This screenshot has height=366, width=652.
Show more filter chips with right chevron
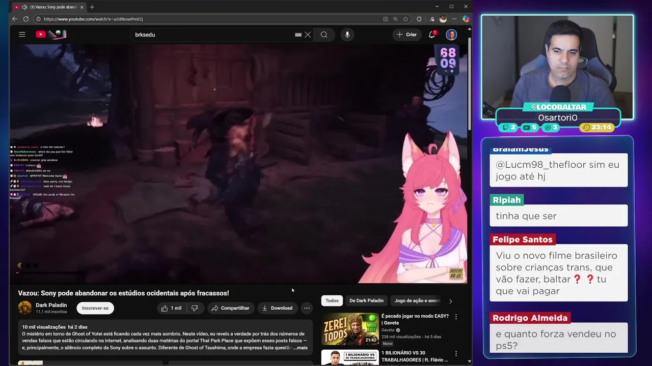(450, 301)
